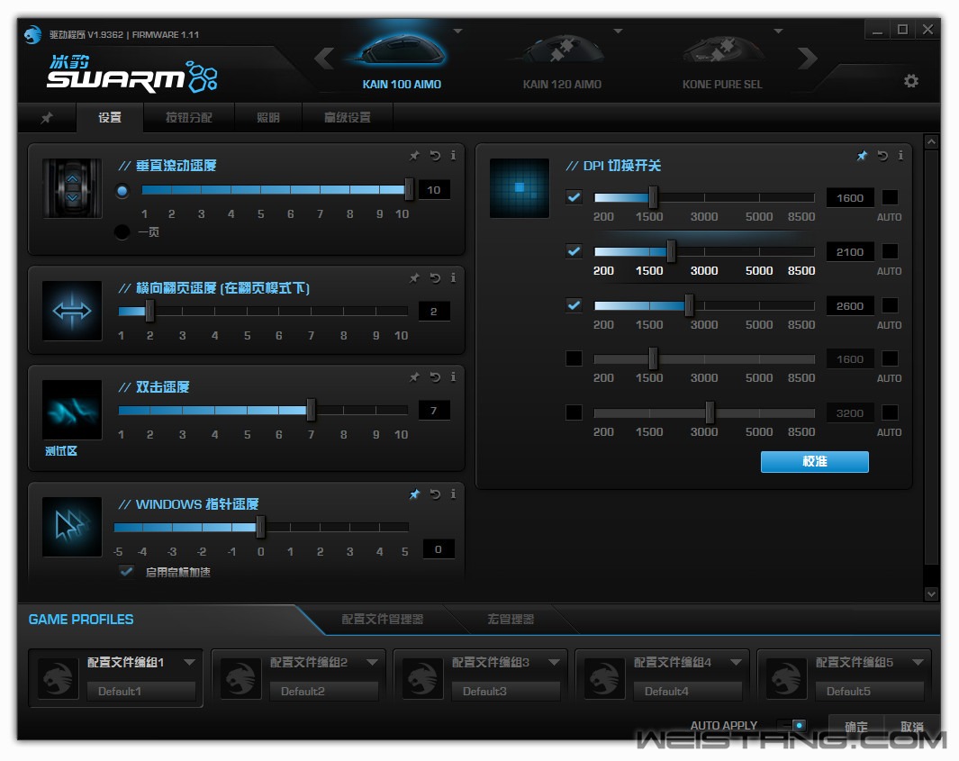Pin the vertical scroll speed panel

[415, 156]
